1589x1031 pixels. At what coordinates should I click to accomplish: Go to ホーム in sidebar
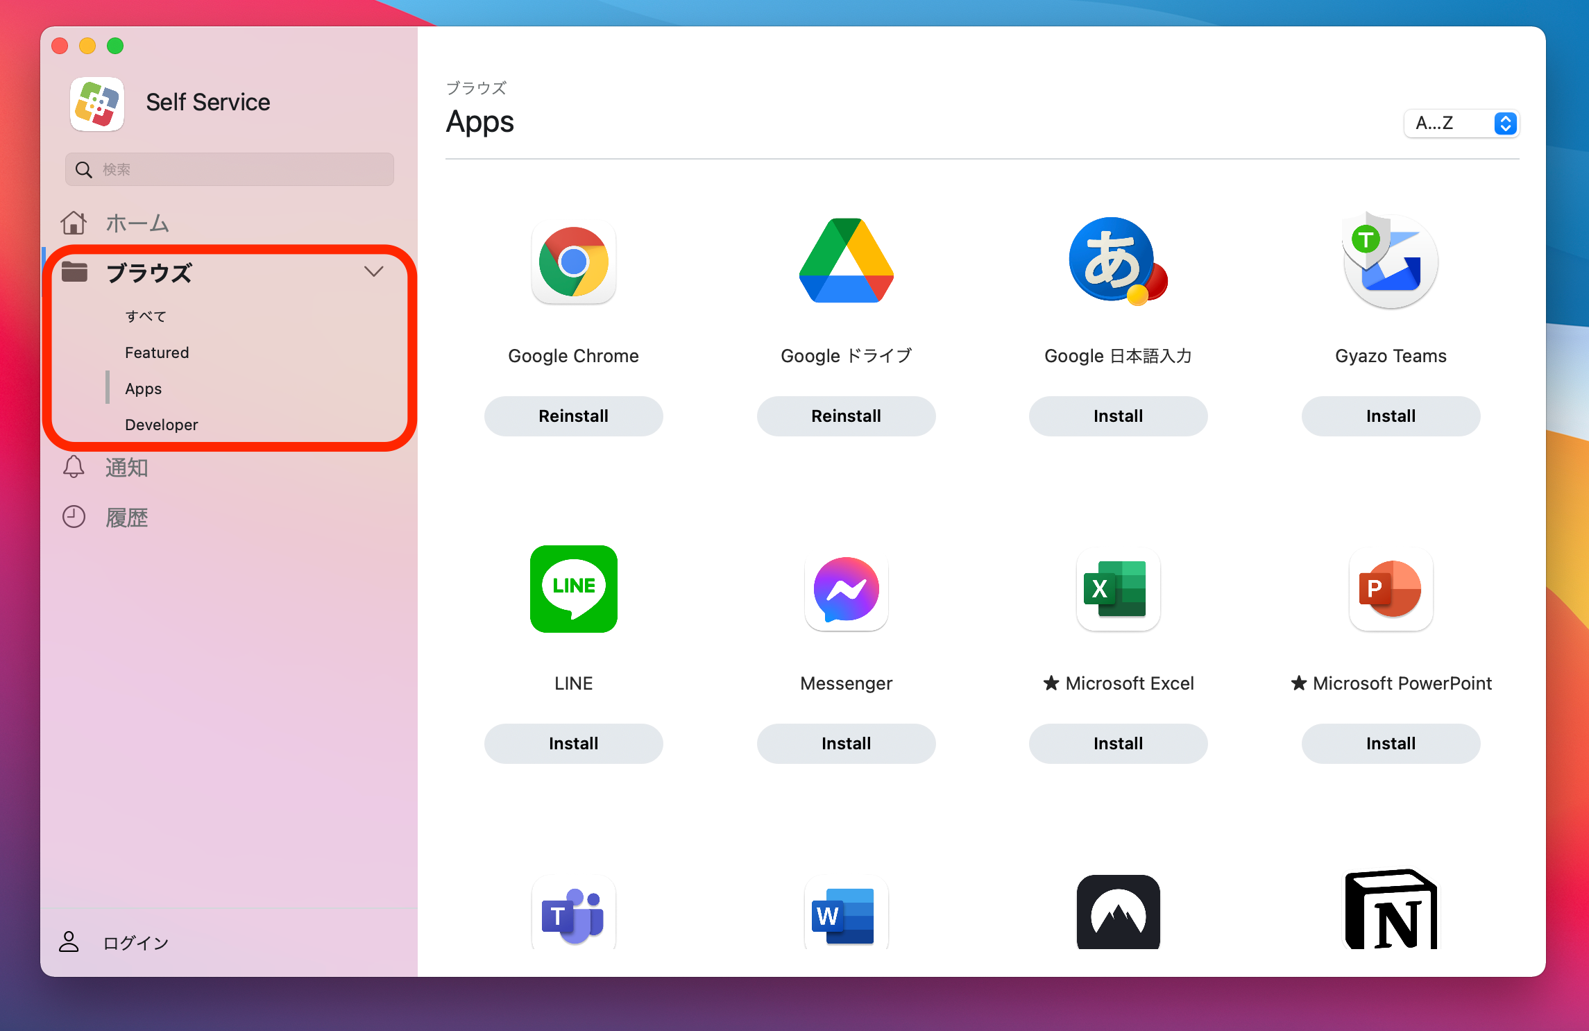(x=137, y=223)
